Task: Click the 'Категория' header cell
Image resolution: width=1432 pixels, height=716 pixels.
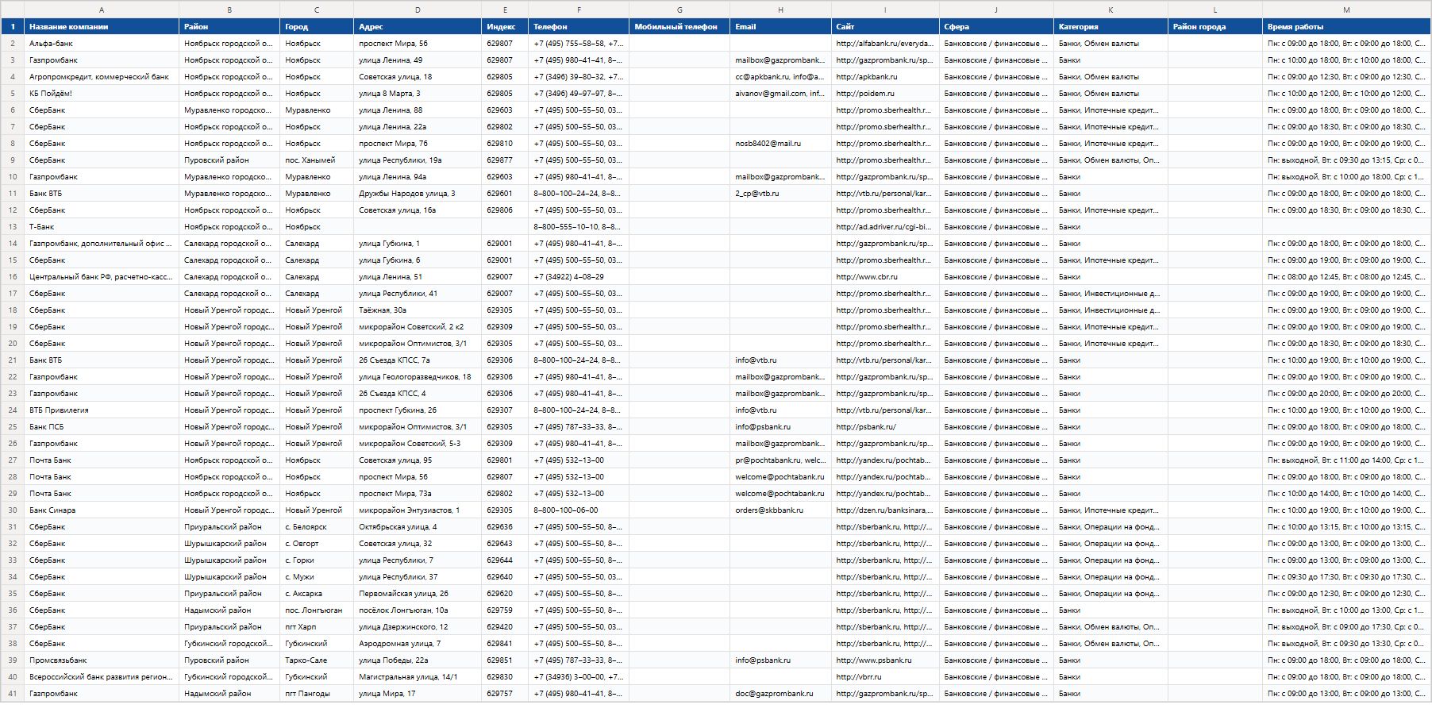Action: [1111, 26]
